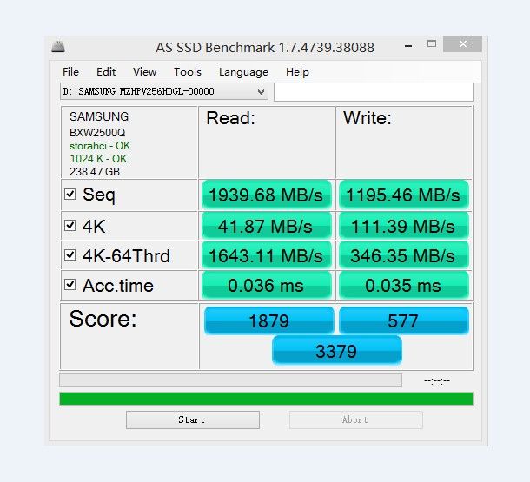Click the write score box 577

(403, 320)
